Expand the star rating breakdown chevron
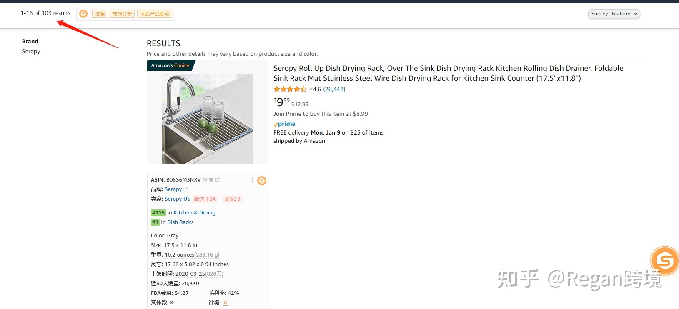This screenshot has height=309, width=679. tap(310, 89)
